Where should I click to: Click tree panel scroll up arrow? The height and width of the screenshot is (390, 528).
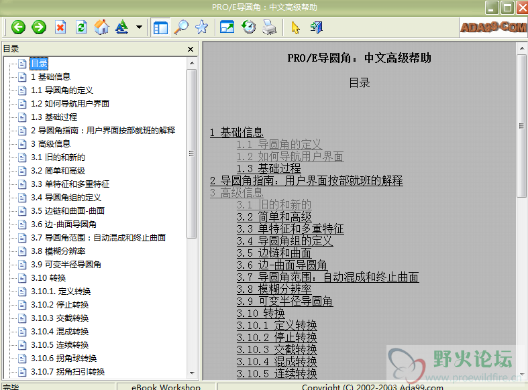(192, 63)
